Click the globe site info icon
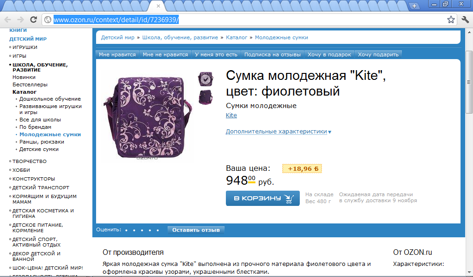Image resolution: width=473 pixels, height=277 pixels. 48,19
